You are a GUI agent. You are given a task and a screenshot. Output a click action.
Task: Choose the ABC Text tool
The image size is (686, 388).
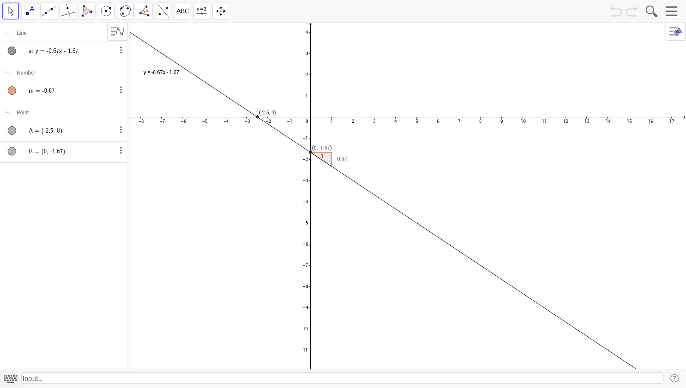[x=183, y=11]
